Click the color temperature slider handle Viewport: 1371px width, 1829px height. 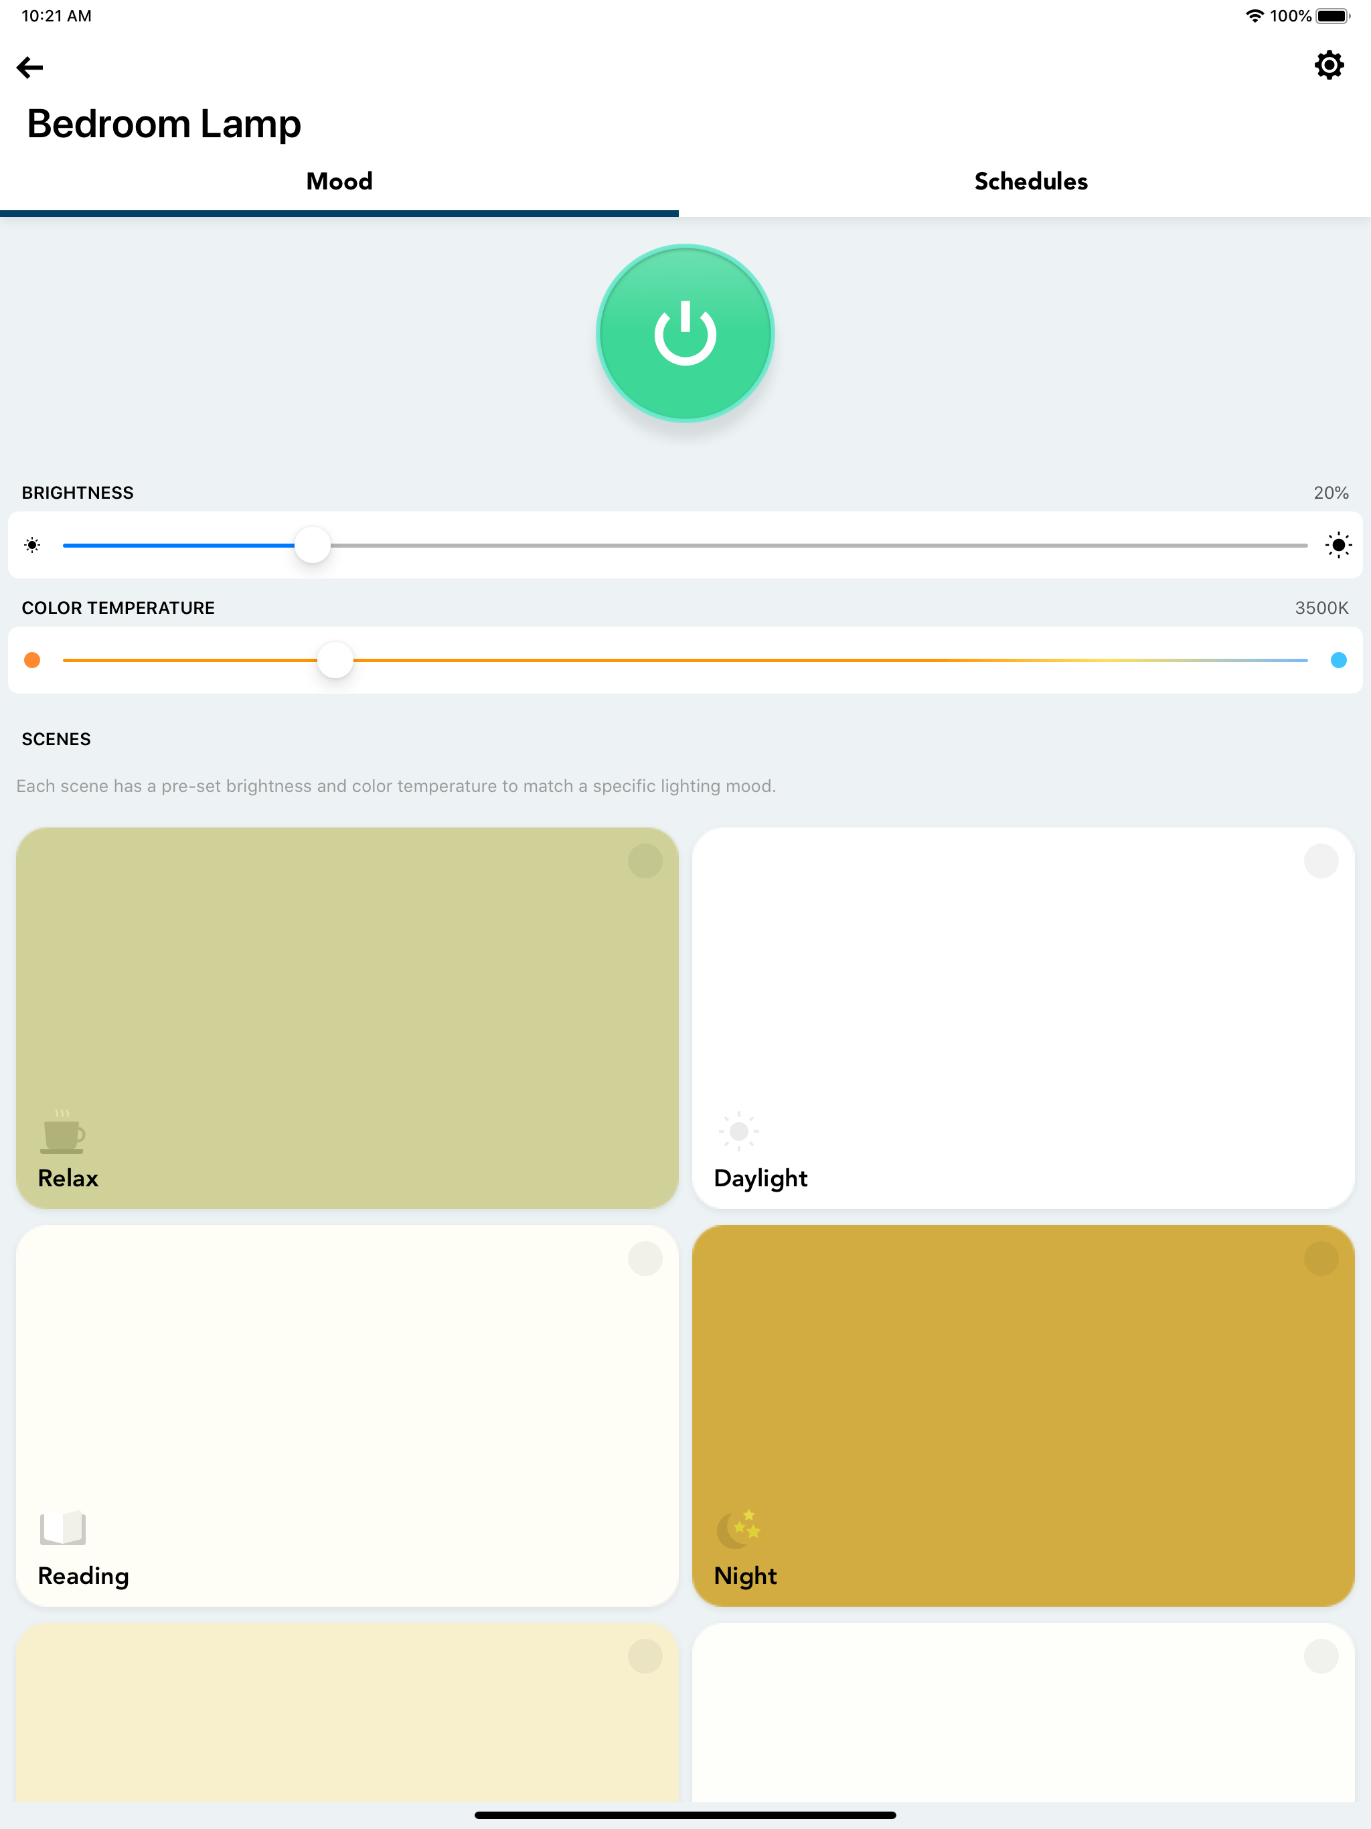335,660
